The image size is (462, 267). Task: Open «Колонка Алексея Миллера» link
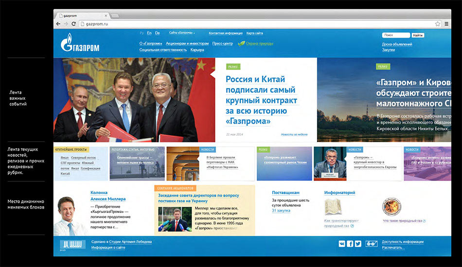[108, 196]
